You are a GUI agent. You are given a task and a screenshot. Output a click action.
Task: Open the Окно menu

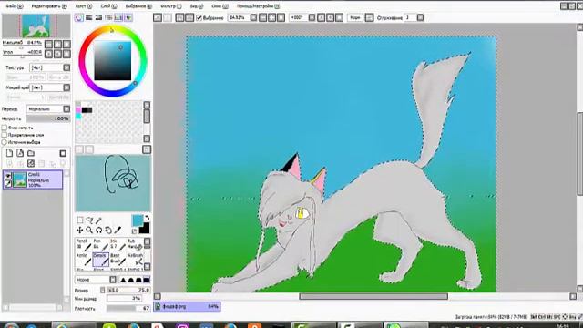click(x=220, y=6)
